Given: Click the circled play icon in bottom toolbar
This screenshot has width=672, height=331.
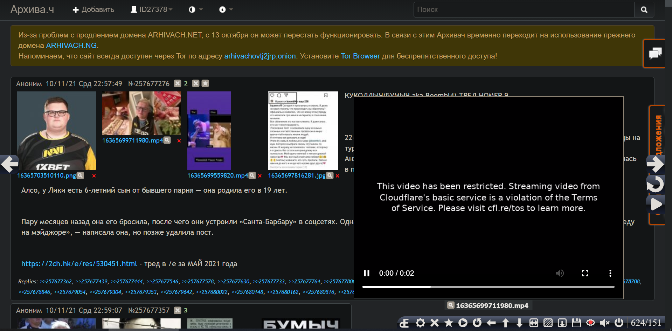Looking at the screenshot, I should click(x=463, y=323).
